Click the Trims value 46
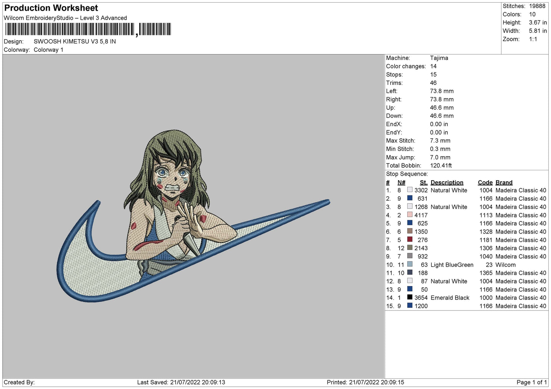The image size is (551, 389). 433,83
